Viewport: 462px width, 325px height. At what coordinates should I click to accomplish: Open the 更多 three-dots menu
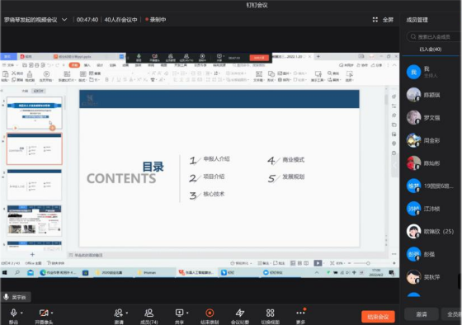tap(300, 313)
